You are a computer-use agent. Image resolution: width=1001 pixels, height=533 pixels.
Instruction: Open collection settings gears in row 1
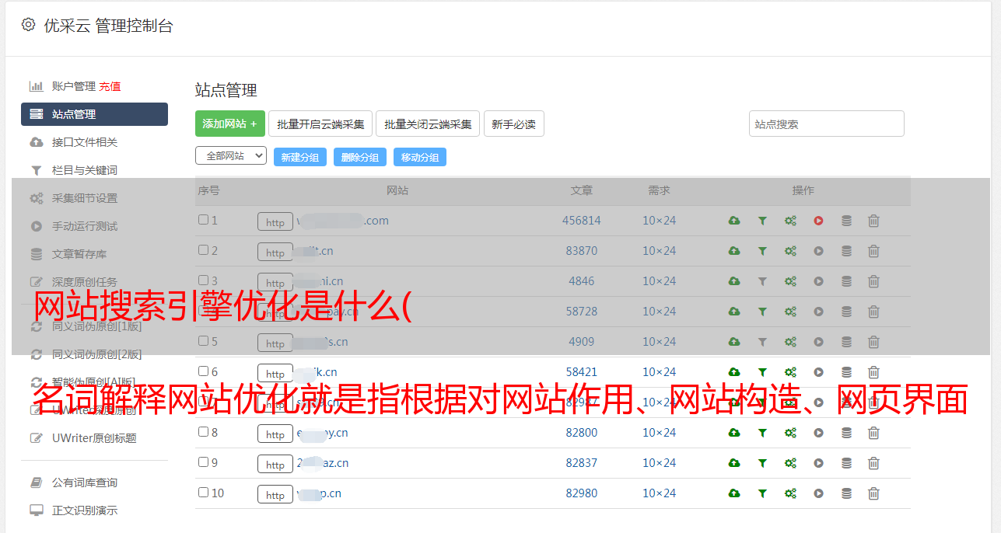(x=790, y=221)
